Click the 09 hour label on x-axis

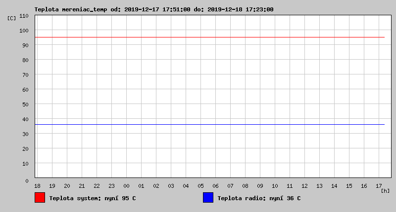click(260, 186)
